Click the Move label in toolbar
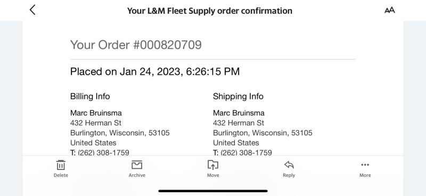This screenshot has height=196, width=426. [x=213, y=175]
